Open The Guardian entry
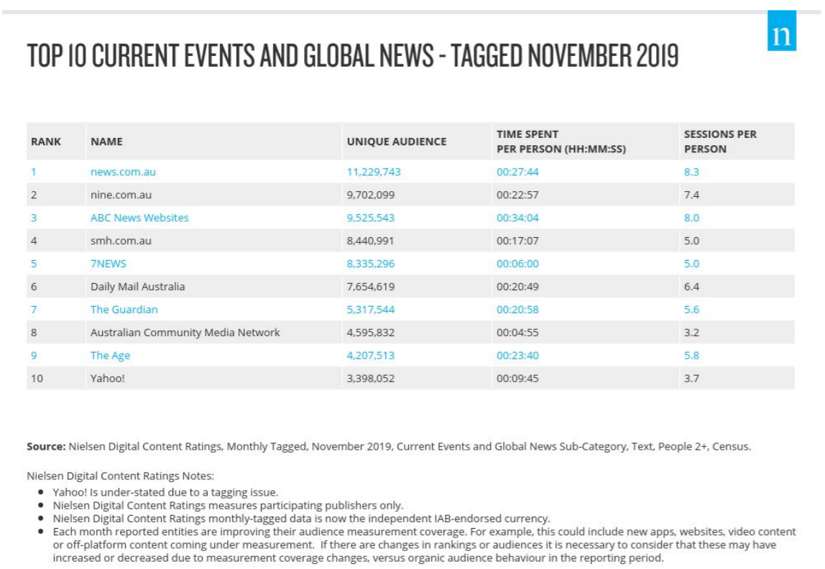Image resolution: width=825 pixels, height=569 pixels. (124, 310)
